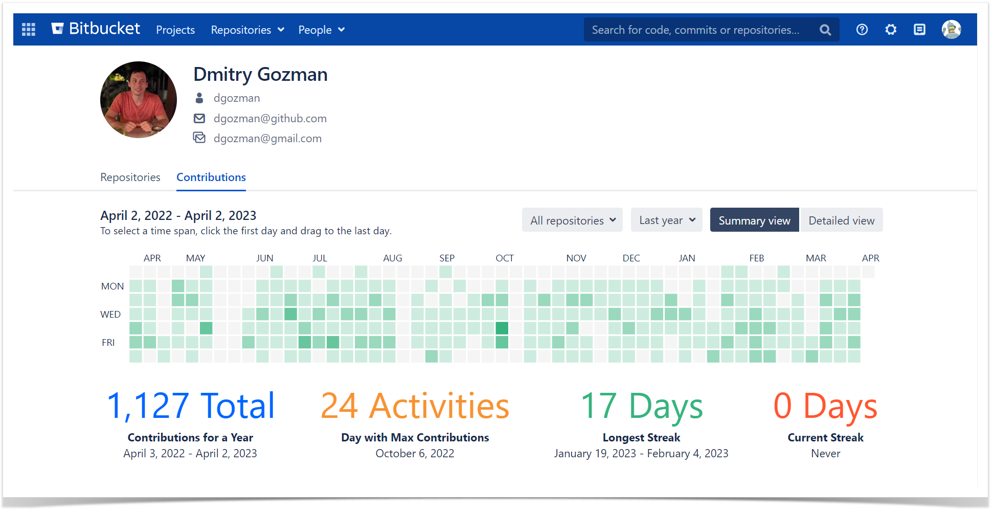Image resolution: width=995 pixels, height=512 pixels.
Task: Click the Bitbucket logo
Action: tap(96, 29)
